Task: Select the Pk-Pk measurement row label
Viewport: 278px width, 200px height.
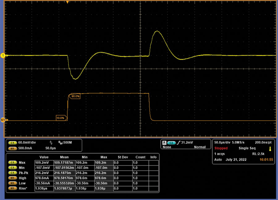Action: click(23, 173)
